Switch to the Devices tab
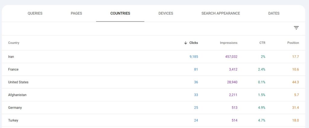Image resolution: width=309 pixels, height=128 pixels. point(166,14)
